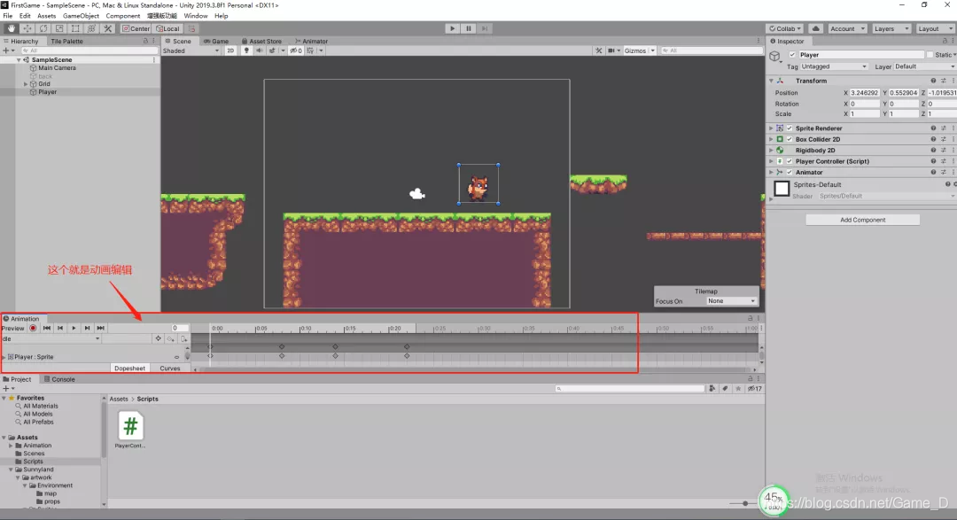Open Tilemap Focus On dropdown
Screen dimensions: 957x520
click(731, 301)
